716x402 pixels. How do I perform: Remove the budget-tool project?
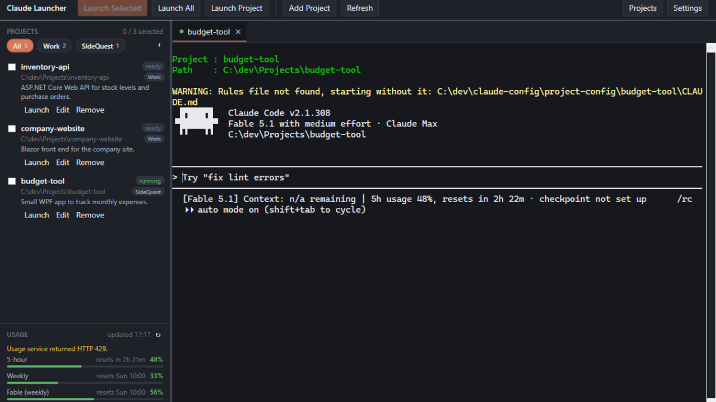tap(90, 215)
